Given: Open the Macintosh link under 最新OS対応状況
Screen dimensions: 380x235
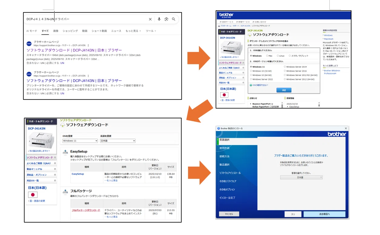Looking at the screenshot, I should coord(329,39).
